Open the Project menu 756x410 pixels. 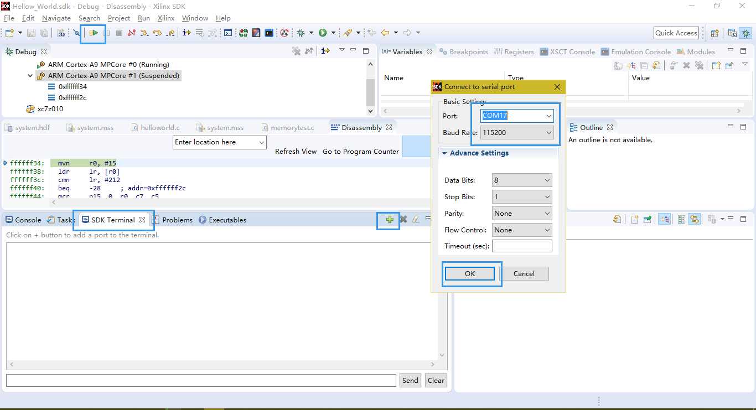tap(119, 18)
